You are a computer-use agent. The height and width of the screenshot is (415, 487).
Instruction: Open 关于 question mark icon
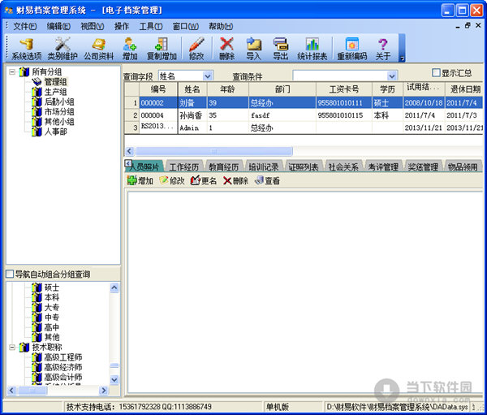coord(383,49)
